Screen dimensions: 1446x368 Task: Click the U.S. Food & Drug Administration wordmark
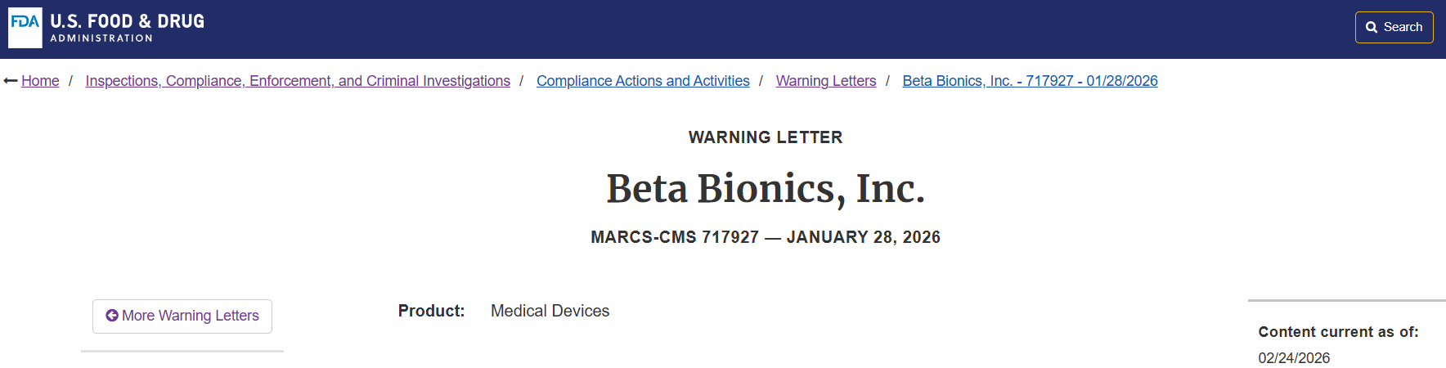coord(128,28)
